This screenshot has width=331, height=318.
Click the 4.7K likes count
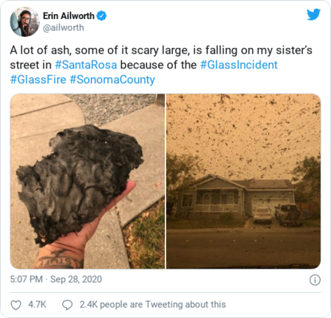tap(37, 305)
